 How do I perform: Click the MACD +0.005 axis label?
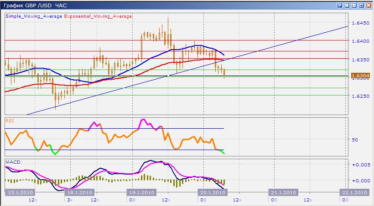pyautogui.click(x=360, y=165)
